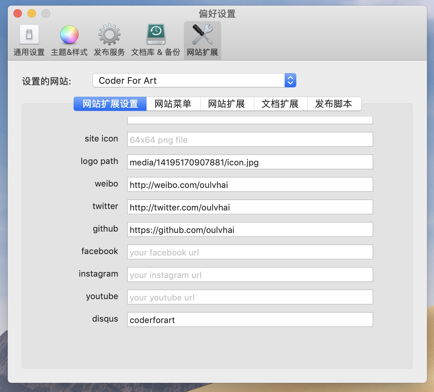Click the 文档库 & 备份 backup drive icon
The image size is (434, 392).
(156, 35)
